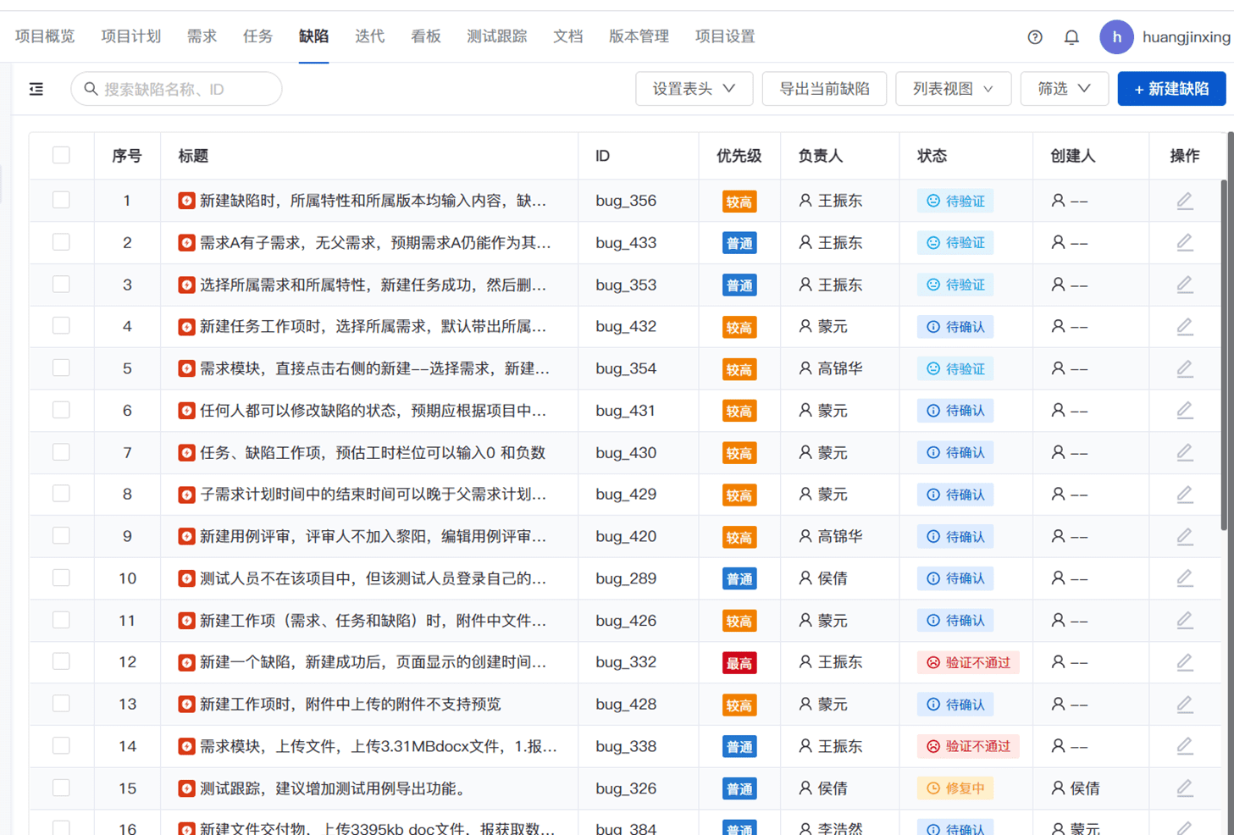Tick the select-all checkbox in header
The image size is (1234, 835).
tap(61, 155)
